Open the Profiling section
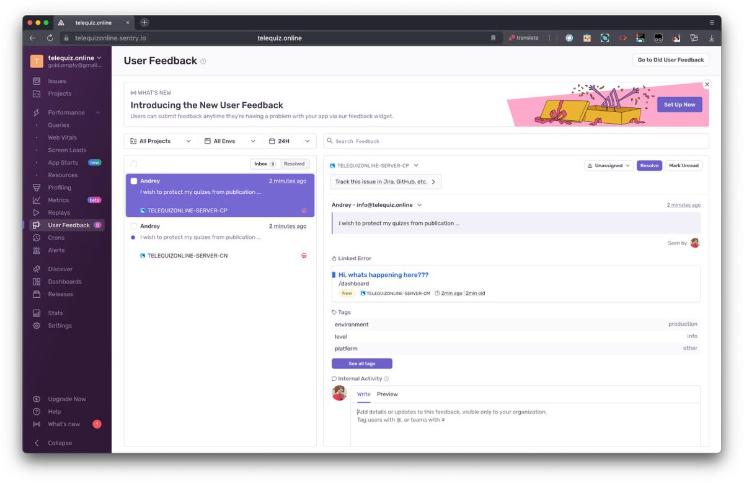Screen dimensions: 744x483 59,188
